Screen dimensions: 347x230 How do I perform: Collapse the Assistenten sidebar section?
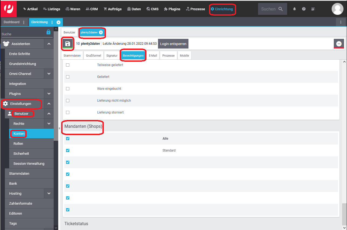tap(49, 44)
